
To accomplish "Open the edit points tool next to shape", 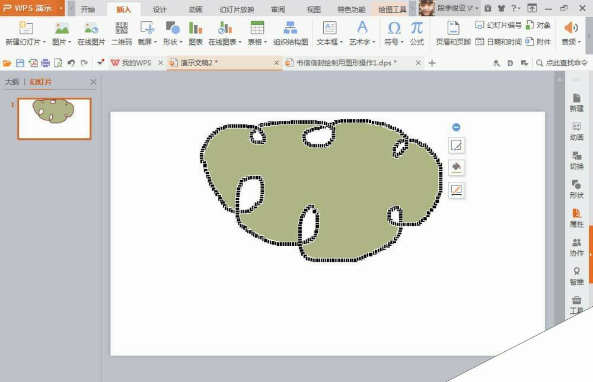I will 456,145.
